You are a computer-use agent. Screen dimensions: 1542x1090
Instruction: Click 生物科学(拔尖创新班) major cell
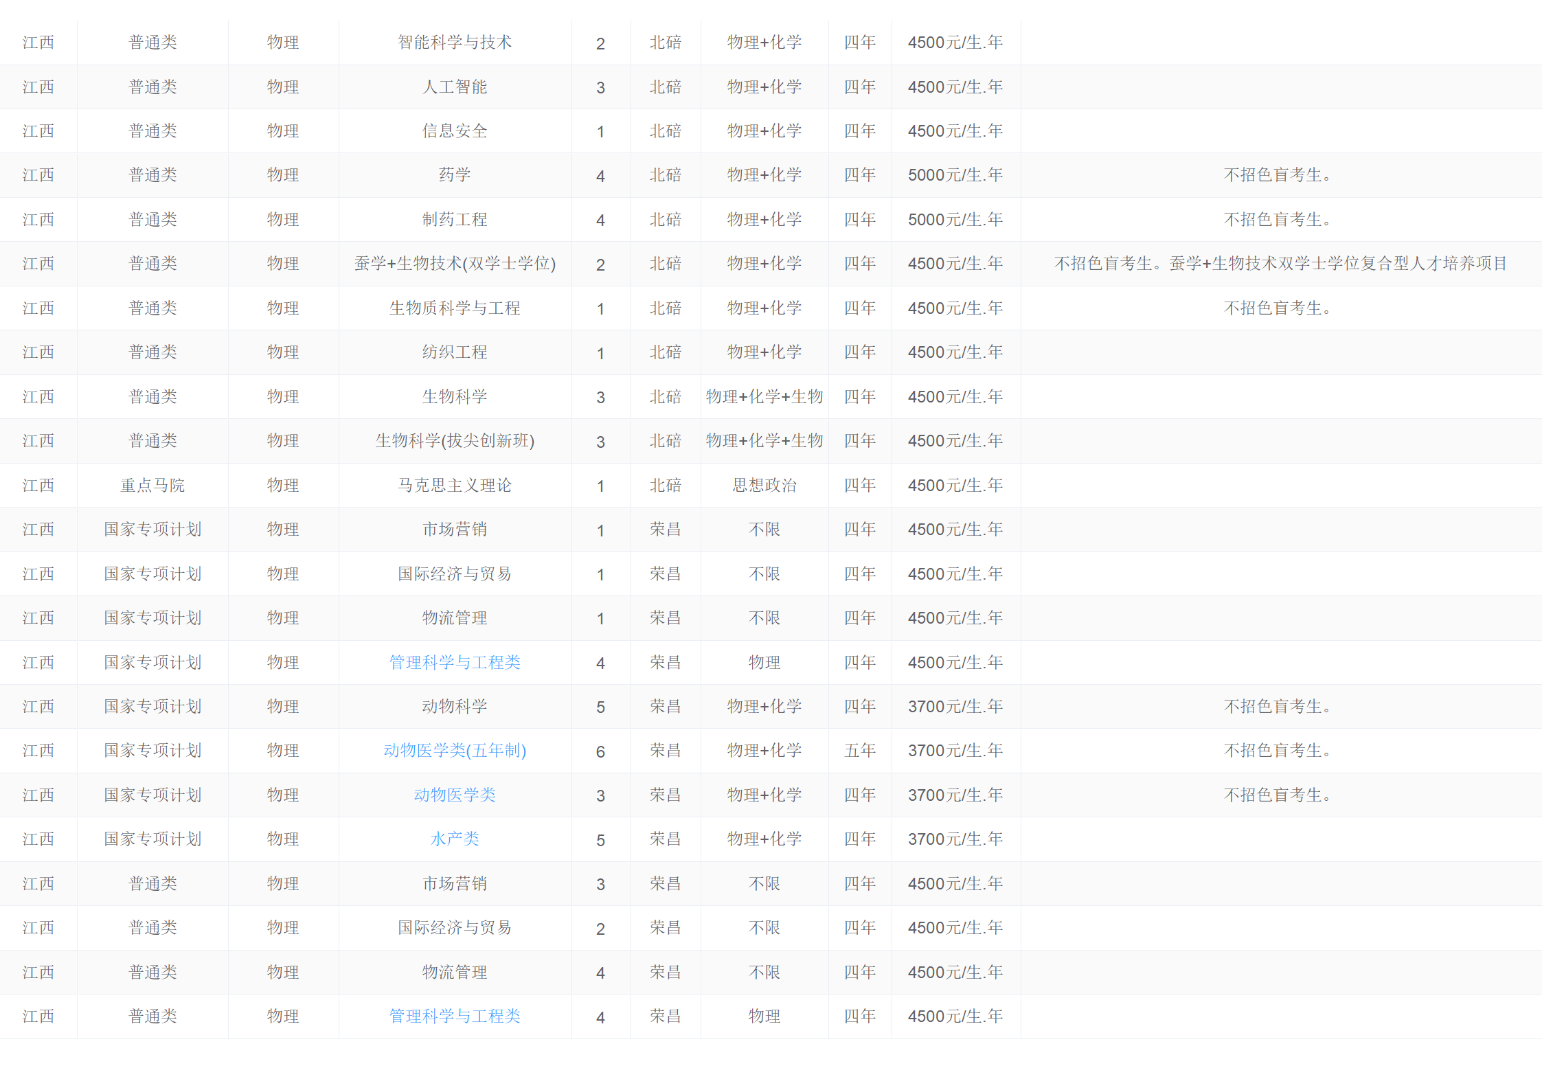455,441
